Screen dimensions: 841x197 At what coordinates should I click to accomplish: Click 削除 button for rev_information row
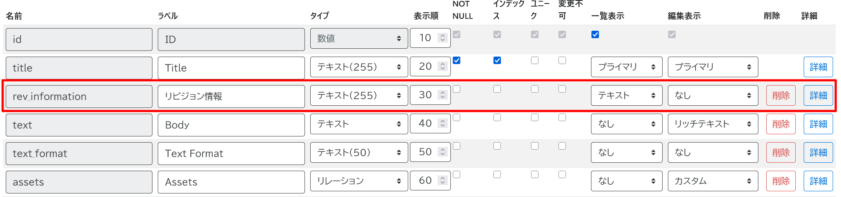(x=780, y=96)
